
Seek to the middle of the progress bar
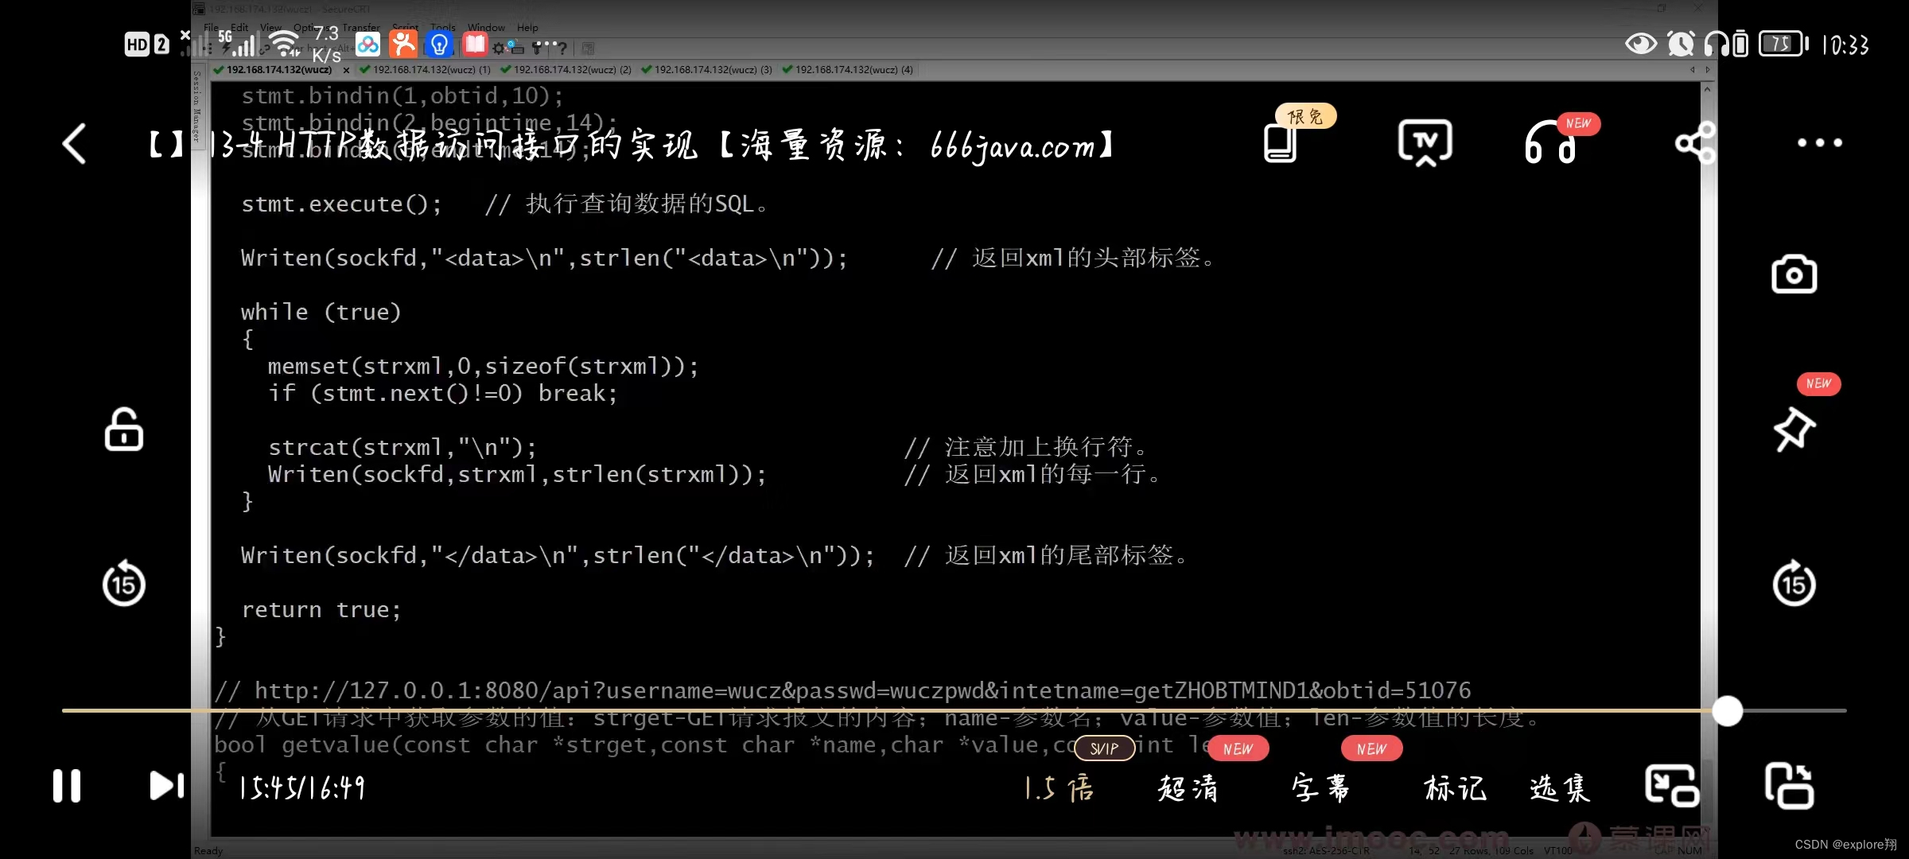tap(954, 710)
